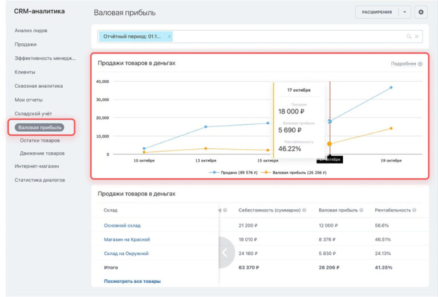The width and height of the screenshot is (438, 297).
Task: Open Остатки товаров sub-item
Action: click(40, 140)
